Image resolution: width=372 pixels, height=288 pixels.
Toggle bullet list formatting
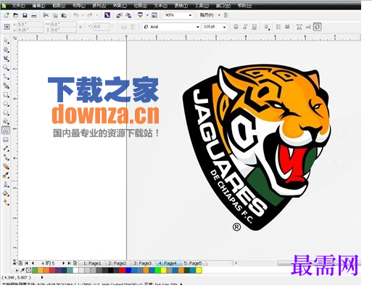[278, 27]
